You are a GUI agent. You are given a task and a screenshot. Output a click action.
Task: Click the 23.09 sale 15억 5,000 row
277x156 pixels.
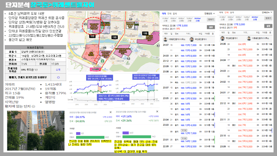[189, 66]
